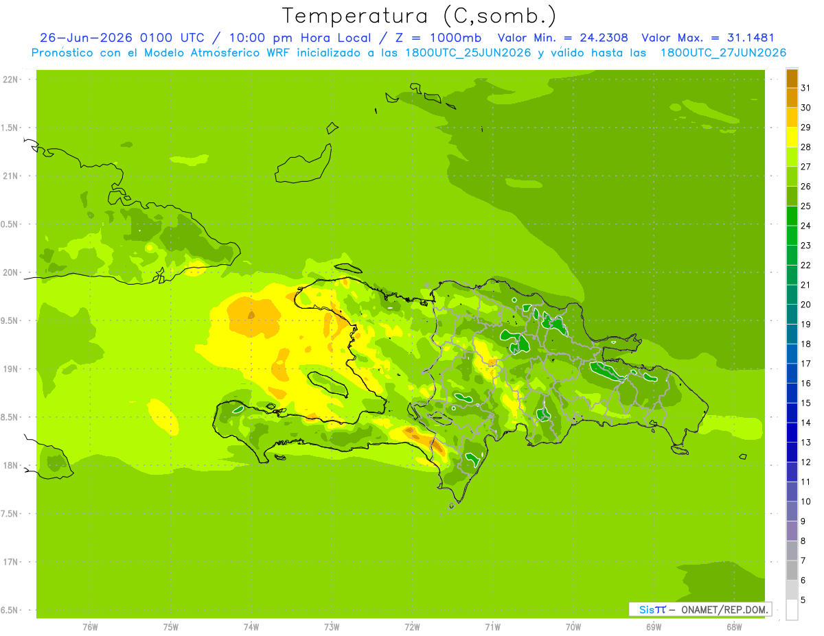The image size is (824, 636).
Task: Click the legend label '5'
Action: point(803,600)
